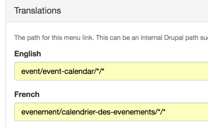Click "calendrier-des-evenements" inside the French field
Image resolution: width=208 pixels, height=127 pixels.
[x=108, y=112]
